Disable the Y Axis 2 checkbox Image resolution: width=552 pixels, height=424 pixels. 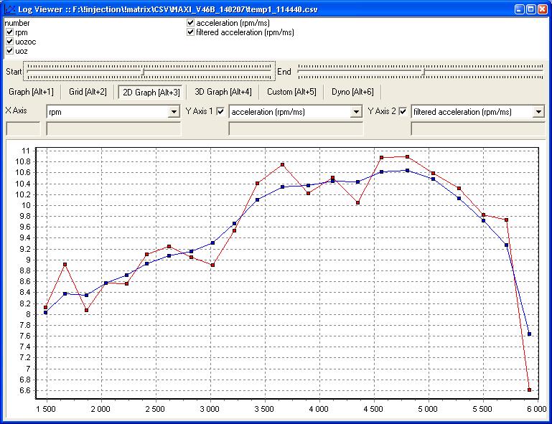tap(403, 111)
